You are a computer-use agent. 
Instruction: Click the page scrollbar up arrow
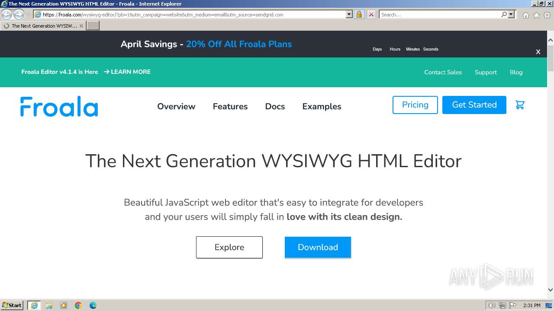click(551, 41)
